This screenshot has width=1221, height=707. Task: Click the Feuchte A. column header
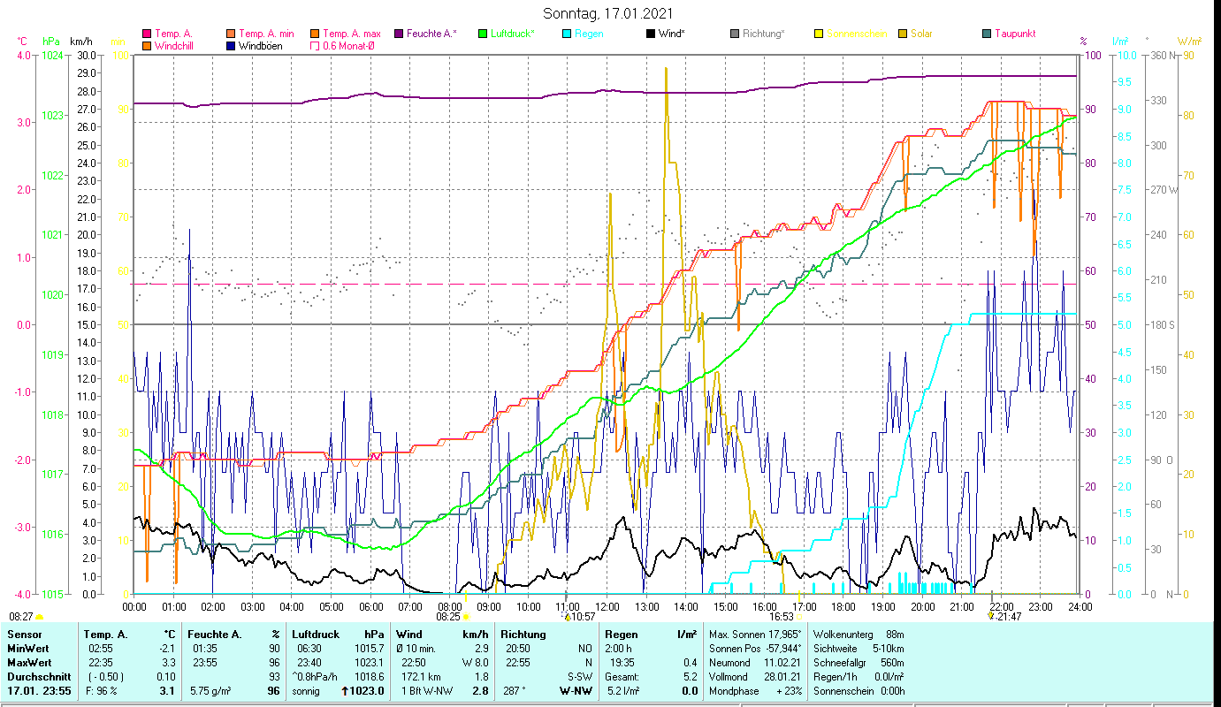216,635
